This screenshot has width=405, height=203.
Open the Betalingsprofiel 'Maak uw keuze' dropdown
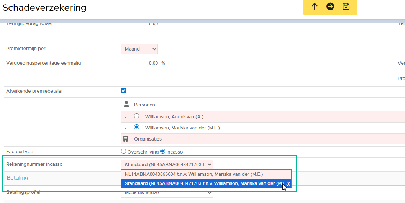coord(167,193)
